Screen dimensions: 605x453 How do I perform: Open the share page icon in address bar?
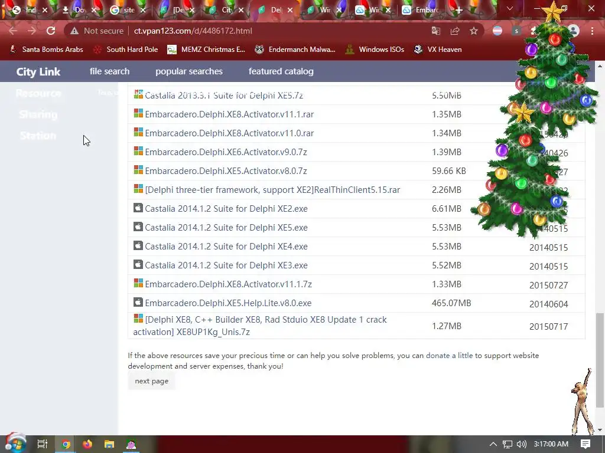point(455,31)
